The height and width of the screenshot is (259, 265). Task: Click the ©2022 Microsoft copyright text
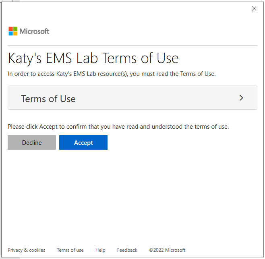click(167, 250)
